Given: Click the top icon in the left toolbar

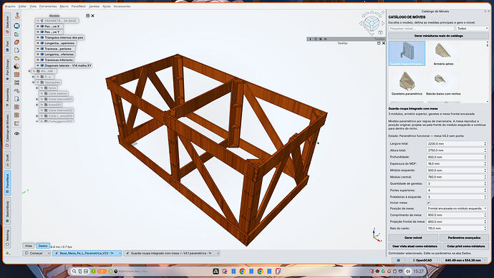Looking at the screenshot, I should click(17, 16).
